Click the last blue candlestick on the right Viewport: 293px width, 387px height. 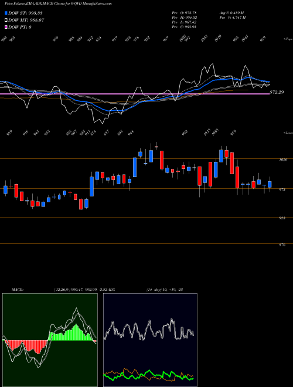coord(270,184)
